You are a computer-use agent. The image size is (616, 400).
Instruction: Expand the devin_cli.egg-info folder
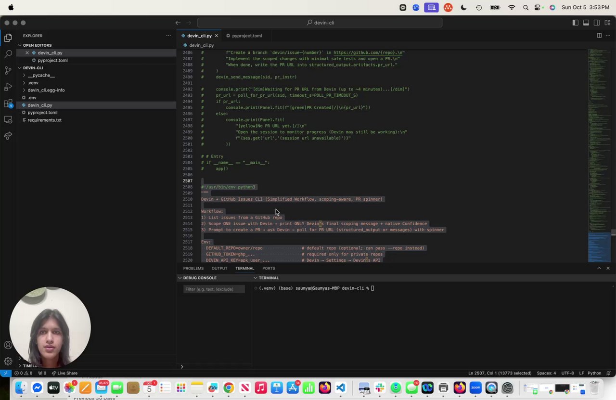(x=46, y=90)
